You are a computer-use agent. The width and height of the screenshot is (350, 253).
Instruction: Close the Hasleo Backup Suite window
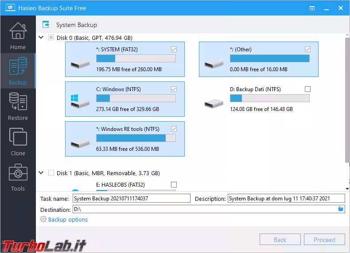click(340, 8)
